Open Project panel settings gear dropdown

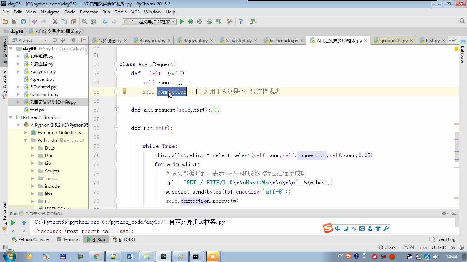coord(74,40)
